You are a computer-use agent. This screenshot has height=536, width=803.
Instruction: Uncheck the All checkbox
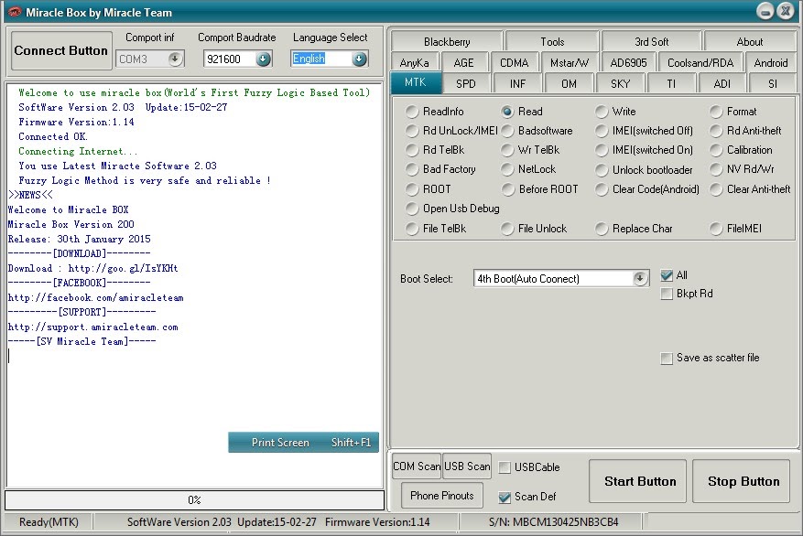pyautogui.click(x=667, y=275)
